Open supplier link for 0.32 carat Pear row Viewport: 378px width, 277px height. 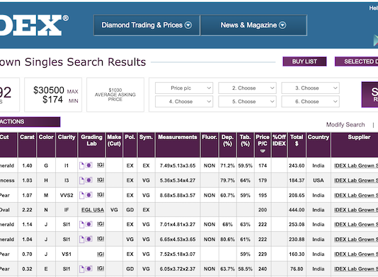click(356, 269)
